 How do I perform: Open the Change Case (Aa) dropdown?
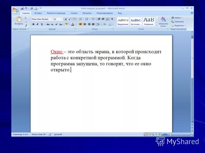coord(61,24)
